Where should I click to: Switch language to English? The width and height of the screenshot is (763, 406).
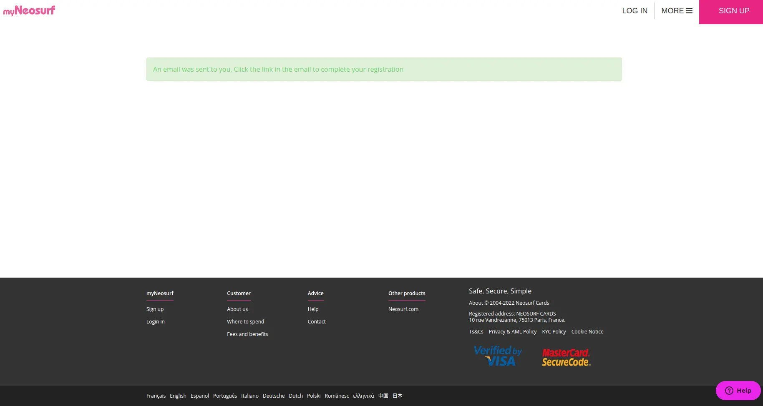178,396
